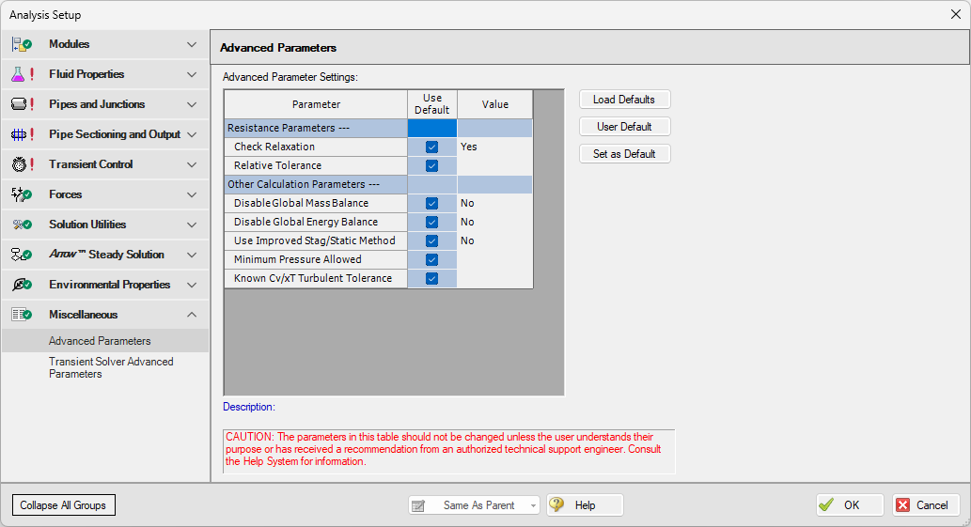The image size is (971, 527).
Task: Click the Cancel button label
Action: tap(932, 505)
